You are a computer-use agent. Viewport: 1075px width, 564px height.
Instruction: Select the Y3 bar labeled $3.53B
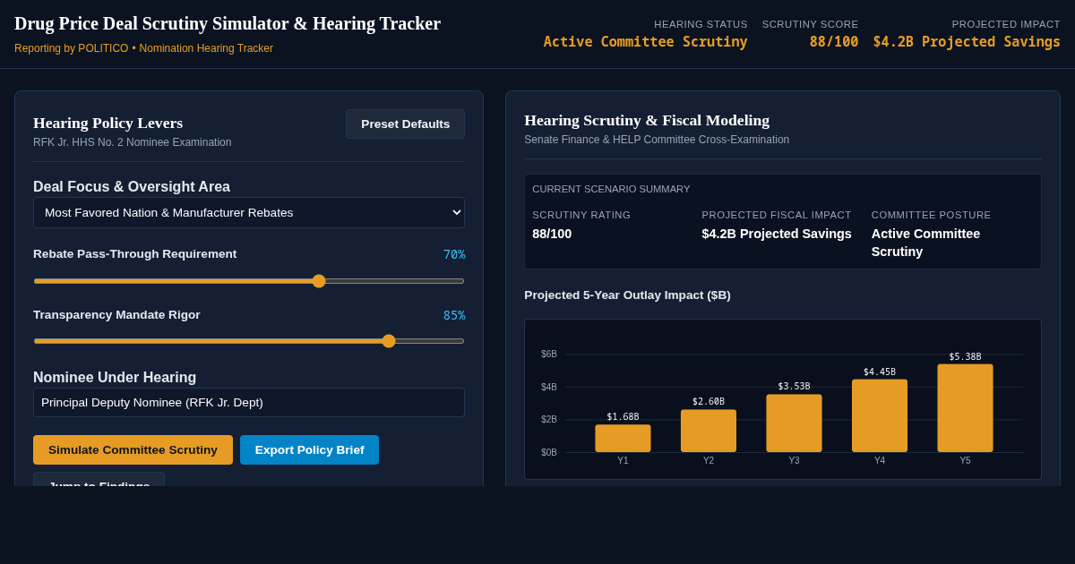click(x=794, y=423)
